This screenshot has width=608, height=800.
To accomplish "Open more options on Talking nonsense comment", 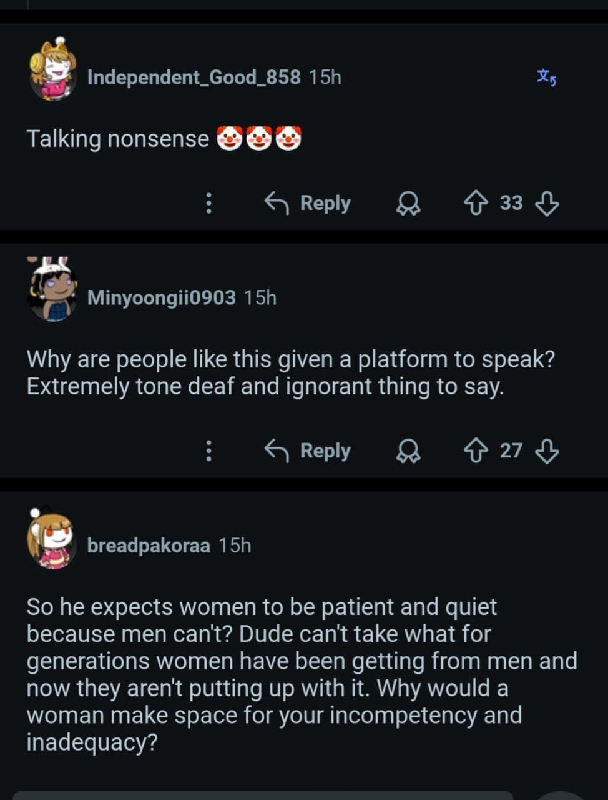I will 209,203.
